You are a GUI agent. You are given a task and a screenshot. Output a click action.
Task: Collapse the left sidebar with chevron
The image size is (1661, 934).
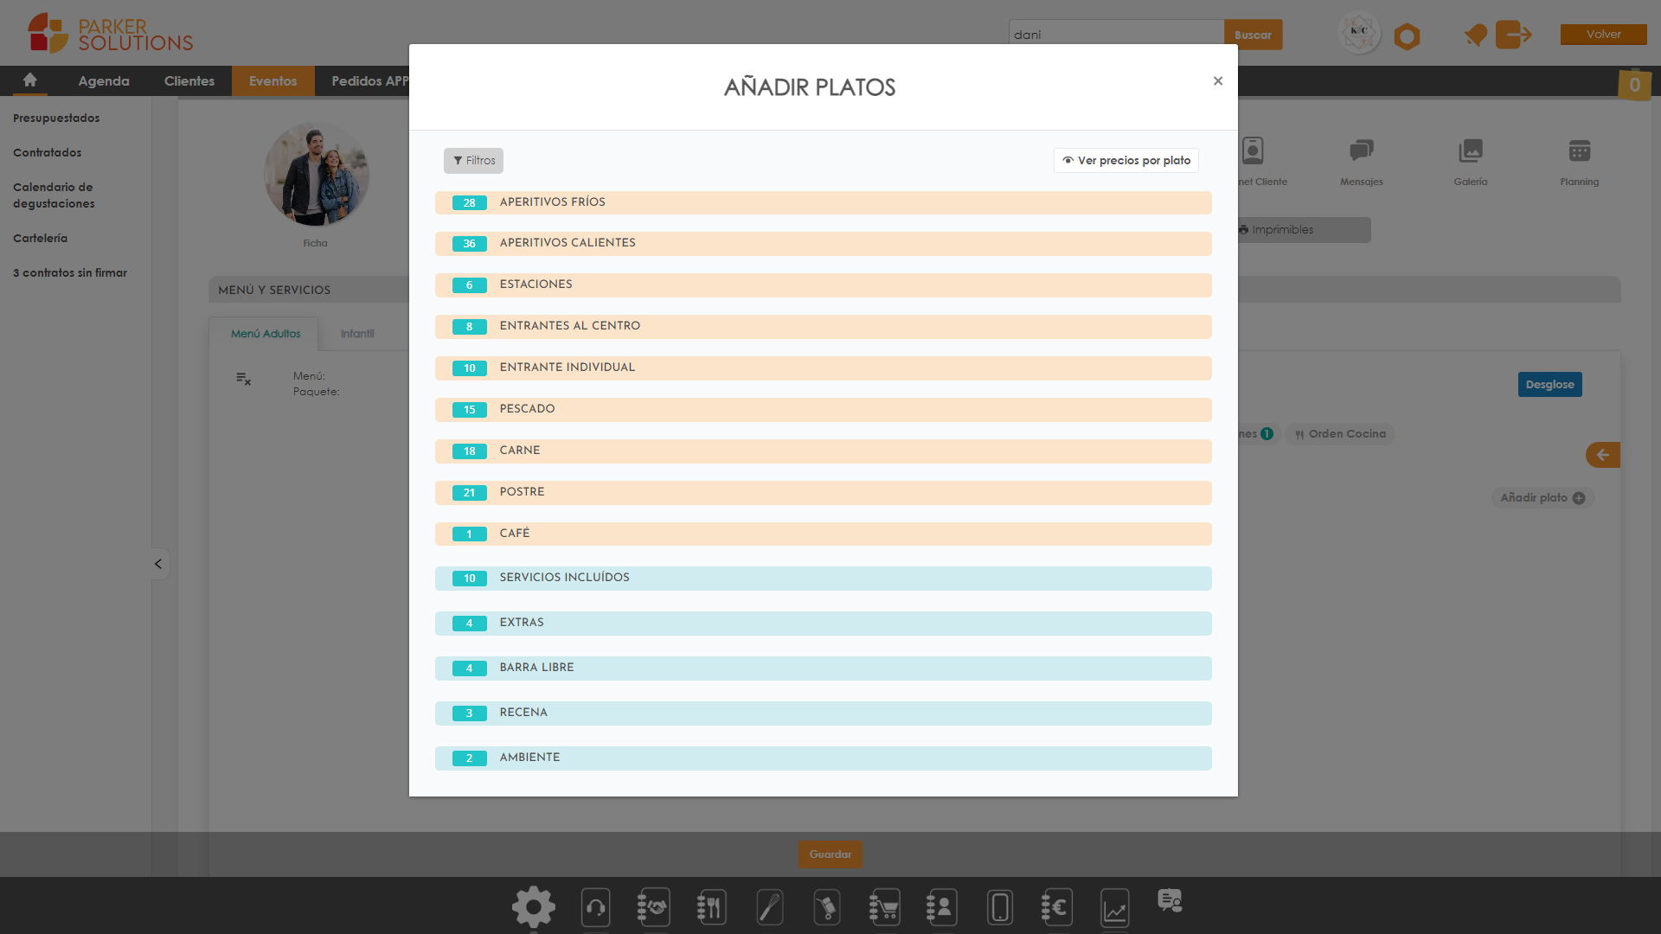coord(158,564)
